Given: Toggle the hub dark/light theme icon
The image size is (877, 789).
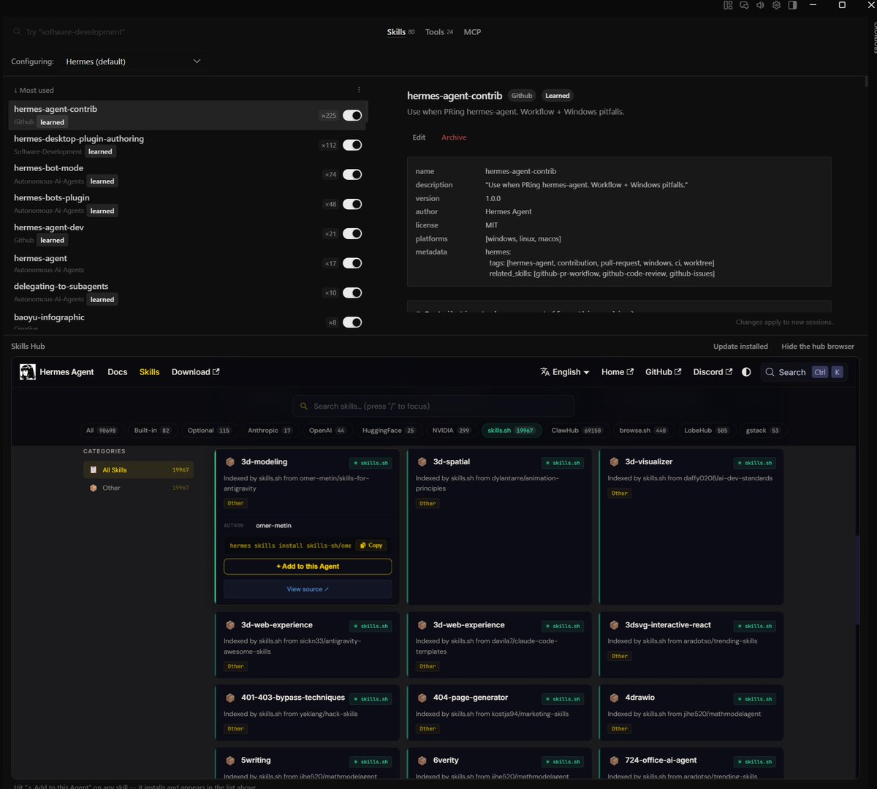Looking at the screenshot, I should 746,372.
